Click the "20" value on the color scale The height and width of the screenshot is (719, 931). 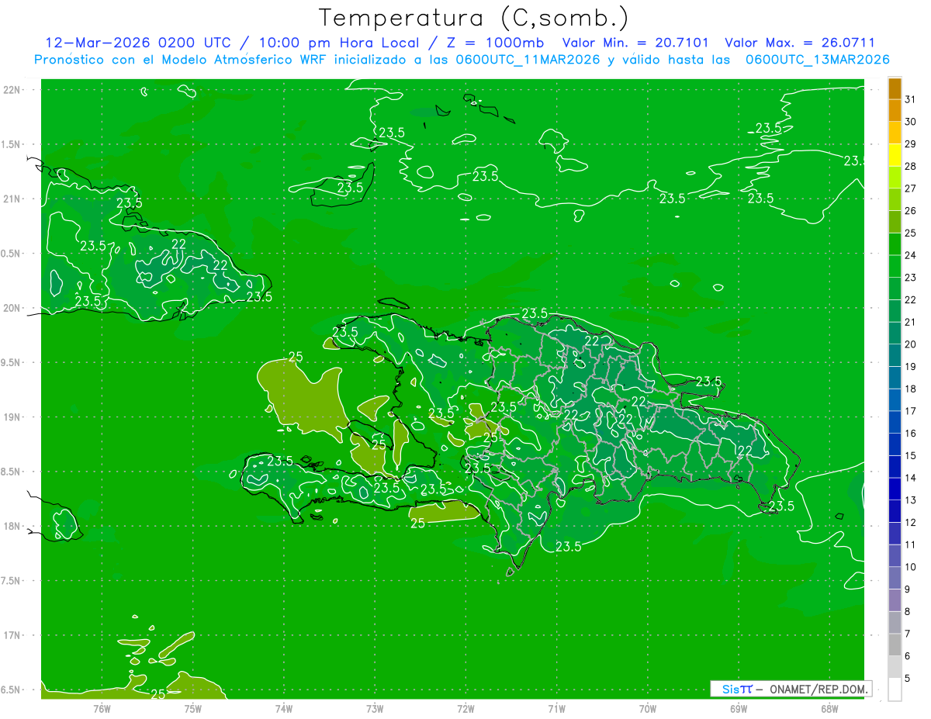coord(911,344)
